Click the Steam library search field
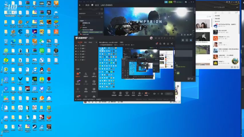Screen dimensions: 244x137 pyautogui.click(x=89, y=17)
